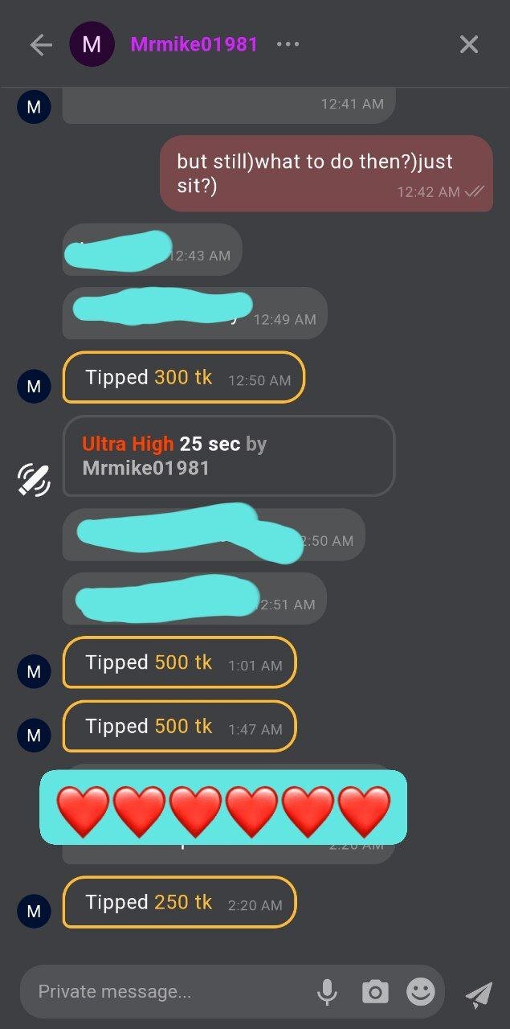Select the Tipped 500 tk 1:01 AM message

tap(179, 662)
